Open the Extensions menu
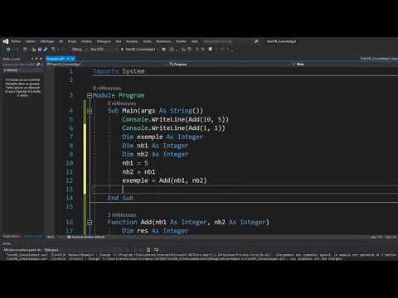Screen dimensions: 398x298 click(163, 41)
